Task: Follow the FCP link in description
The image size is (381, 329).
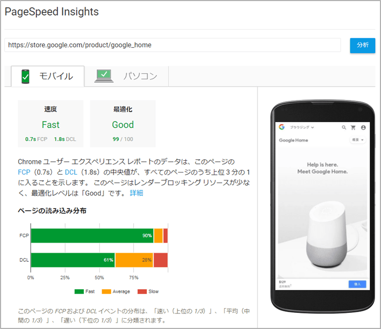Action: click(24, 172)
